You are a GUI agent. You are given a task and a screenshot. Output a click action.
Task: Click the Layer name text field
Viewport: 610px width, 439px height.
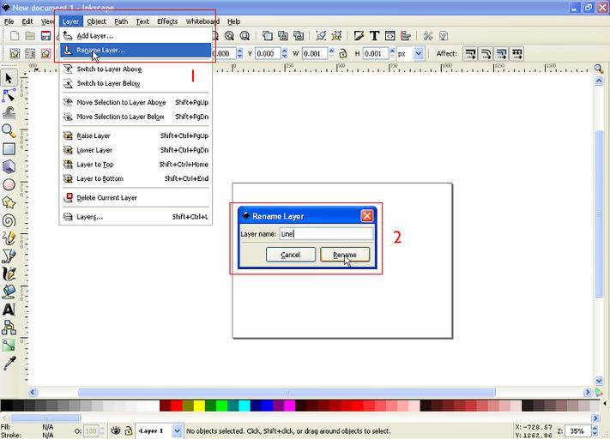[x=326, y=234]
